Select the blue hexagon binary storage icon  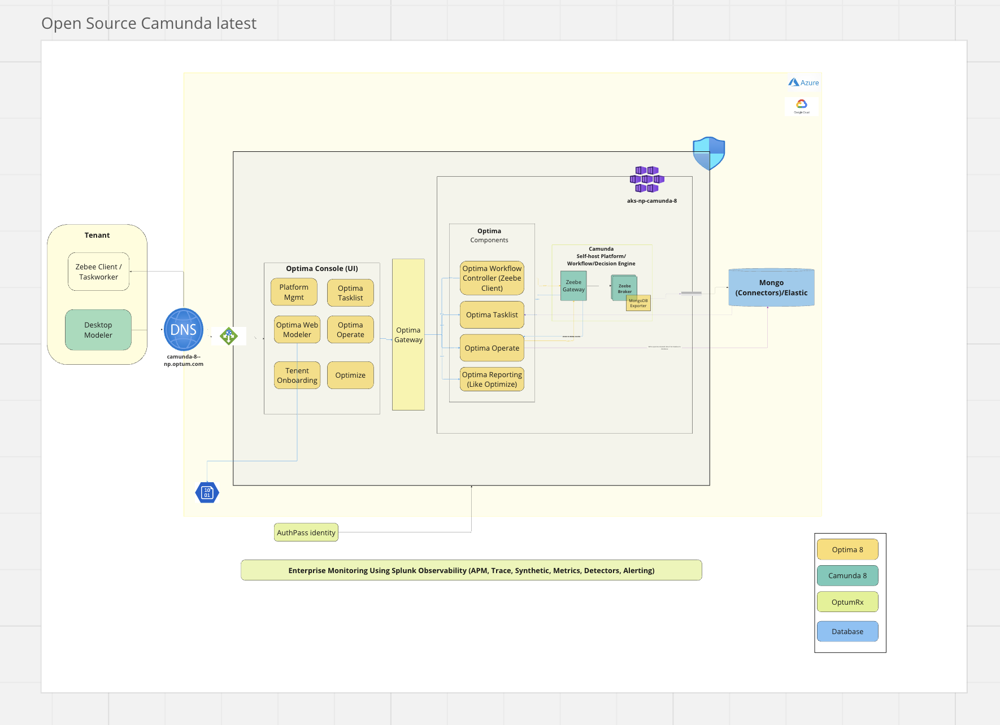207,492
